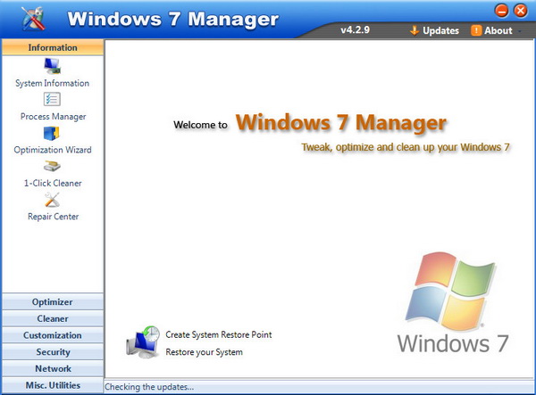
Task: Select the Information section header
Action: (x=52, y=47)
